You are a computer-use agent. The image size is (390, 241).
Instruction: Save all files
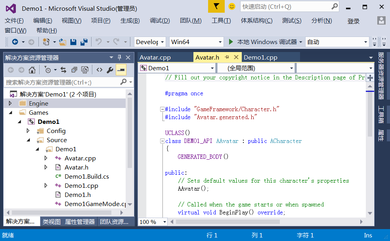84,42
